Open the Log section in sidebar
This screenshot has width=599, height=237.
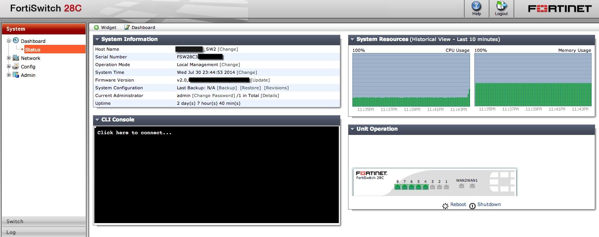[44, 232]
